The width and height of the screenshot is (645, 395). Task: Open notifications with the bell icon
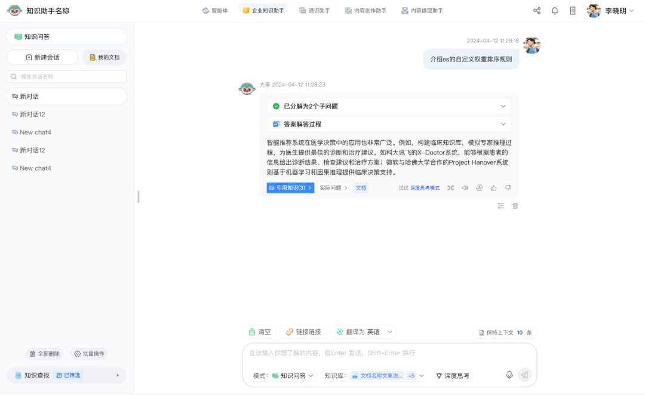click(x=555, y=11)
